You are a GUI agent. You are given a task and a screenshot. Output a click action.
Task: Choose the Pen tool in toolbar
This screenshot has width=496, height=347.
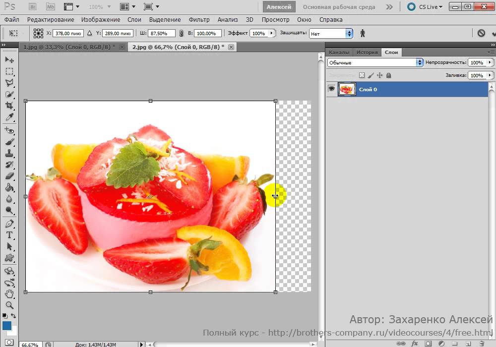[9, 224]
